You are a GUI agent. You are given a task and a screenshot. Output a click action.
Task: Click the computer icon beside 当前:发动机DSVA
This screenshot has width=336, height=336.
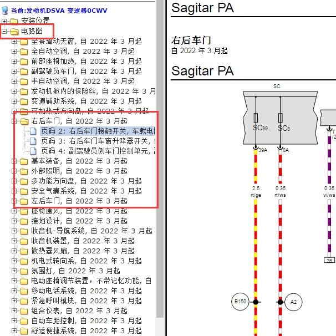[5, 11]
